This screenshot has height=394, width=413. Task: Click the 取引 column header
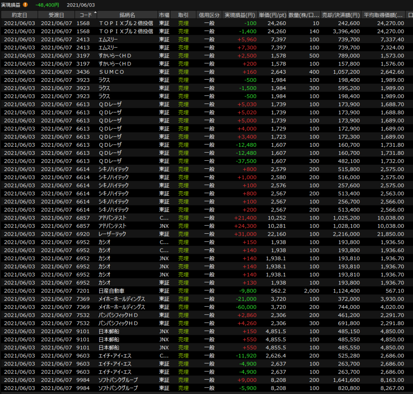[183, 15]
